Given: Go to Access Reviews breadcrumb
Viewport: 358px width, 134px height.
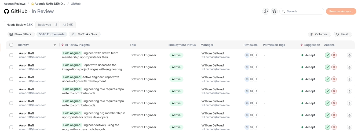Looking at the screenshot, I should [15, 4].
